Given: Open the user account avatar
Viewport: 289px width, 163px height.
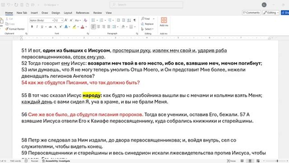Looking at the screenshot, I should tap(264, 5).
